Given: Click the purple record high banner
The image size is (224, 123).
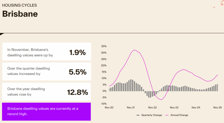Looking at the screenshot, I should (x=46, y=111).
